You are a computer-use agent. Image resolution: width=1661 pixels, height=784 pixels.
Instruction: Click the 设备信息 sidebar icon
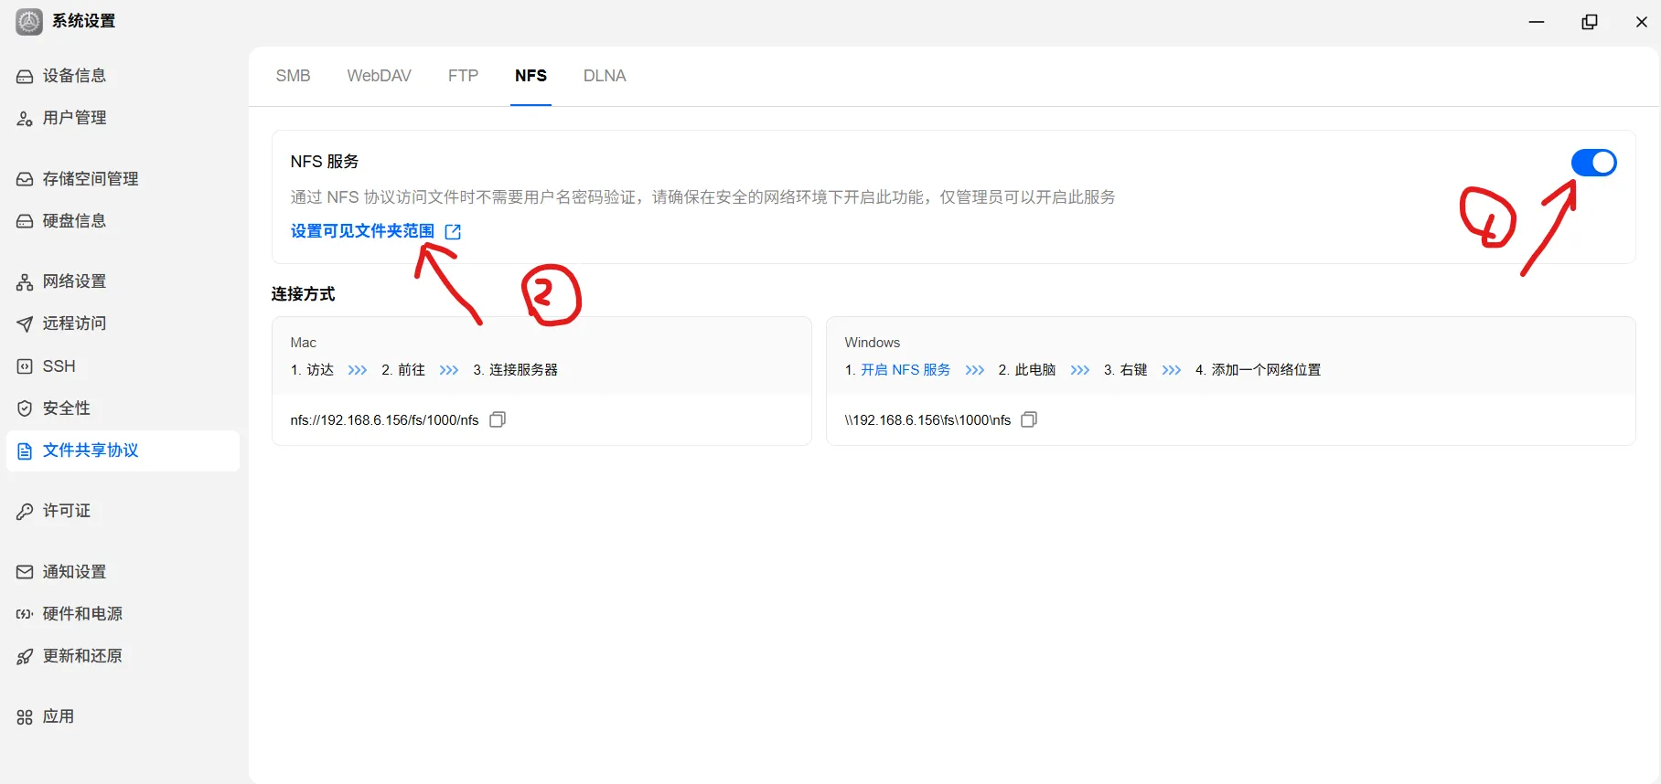pyautogui.click(x=25, y=77)
